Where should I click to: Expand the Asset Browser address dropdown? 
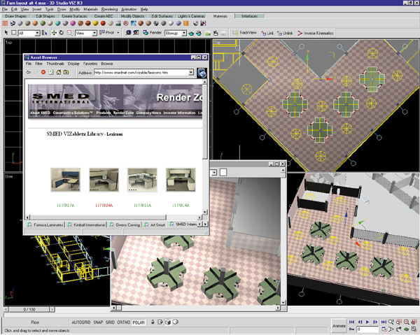[x=191, y=72]
